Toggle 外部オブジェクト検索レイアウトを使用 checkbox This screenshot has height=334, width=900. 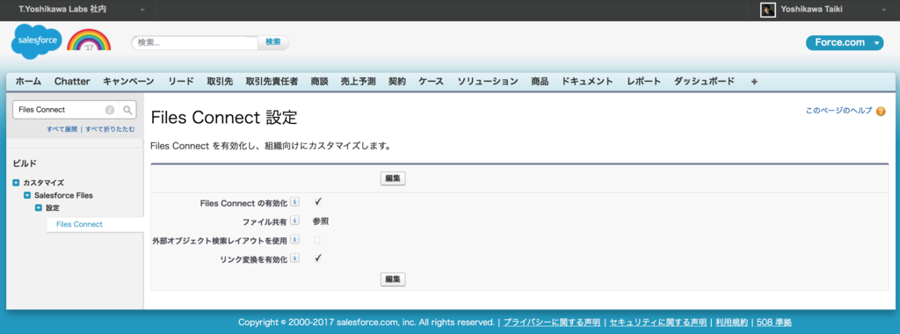point(317,240)
